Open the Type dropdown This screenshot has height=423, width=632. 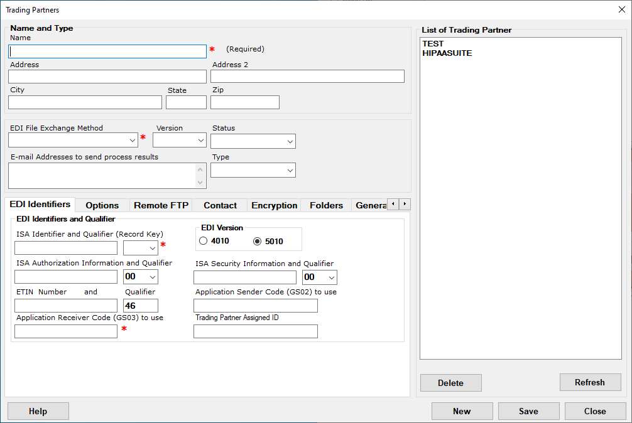[253, 170]
